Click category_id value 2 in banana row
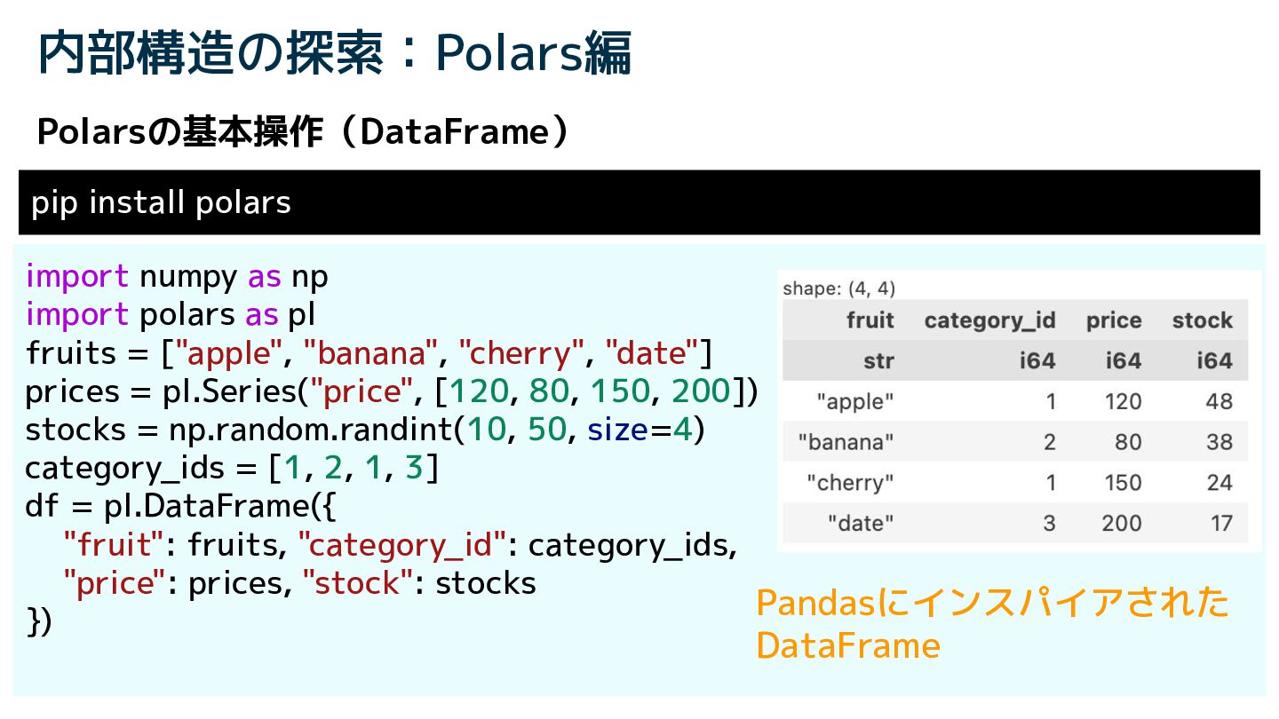 pyautogui.click(x=1050, y=442)
